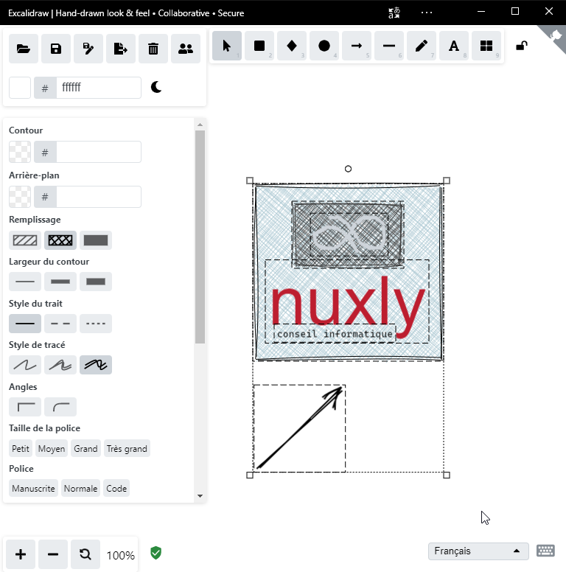Export the image with the export icon
The height and width of the screenshot is (572, 566).
[121, 49]
